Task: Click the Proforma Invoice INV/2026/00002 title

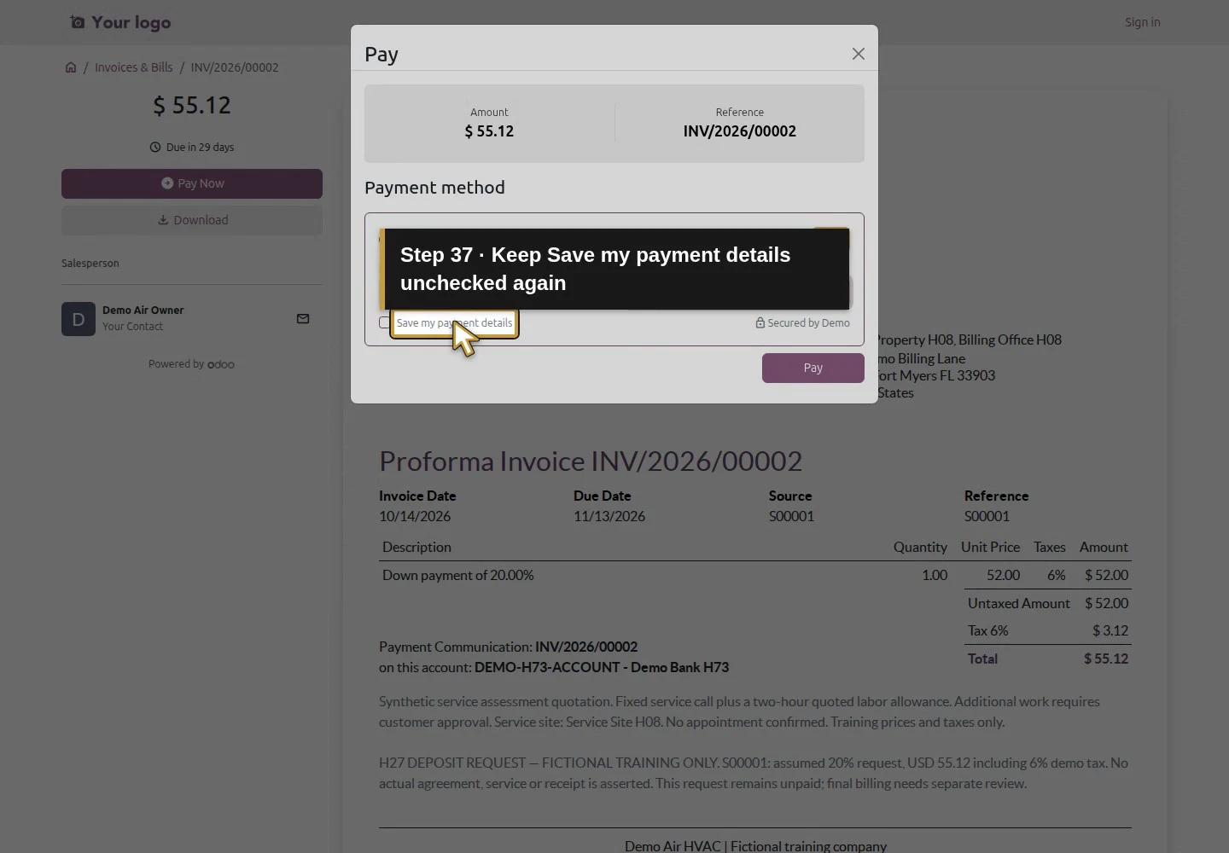Action: point(591,461)
